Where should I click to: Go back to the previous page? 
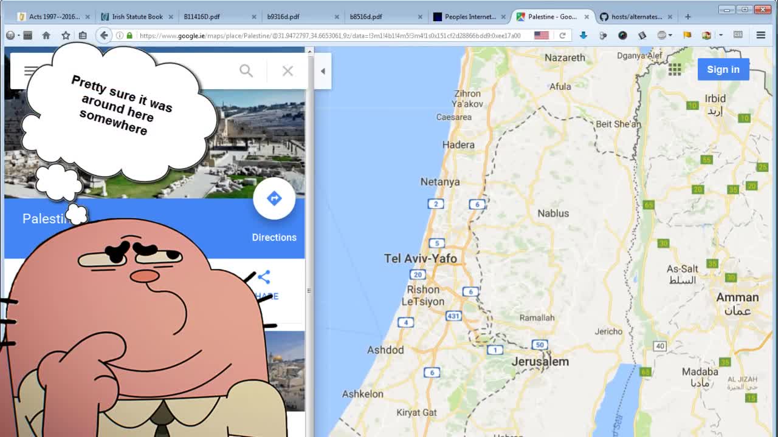(x=104, y=36)
